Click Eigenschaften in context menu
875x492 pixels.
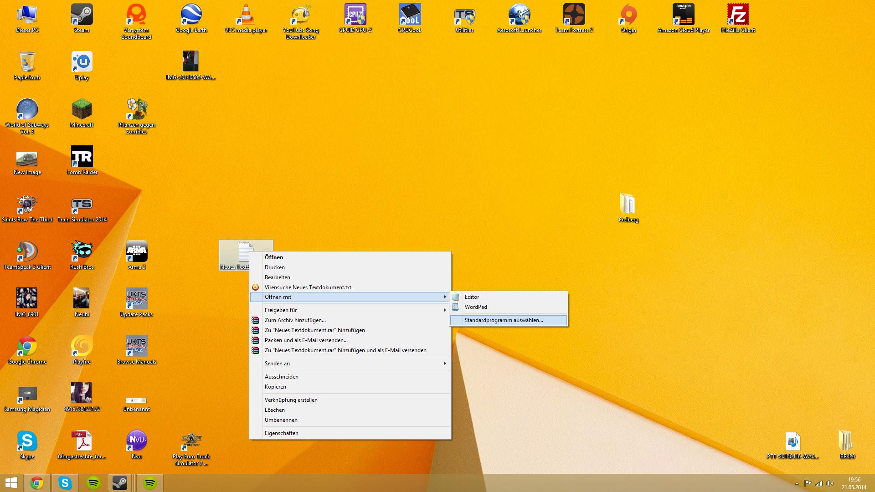(281, 433)
